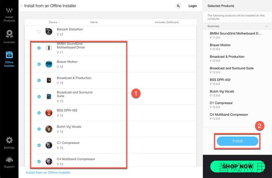Click the Brauer Motion product icon
Viewport: 272px width, 178px height.
tap(49, 64)
